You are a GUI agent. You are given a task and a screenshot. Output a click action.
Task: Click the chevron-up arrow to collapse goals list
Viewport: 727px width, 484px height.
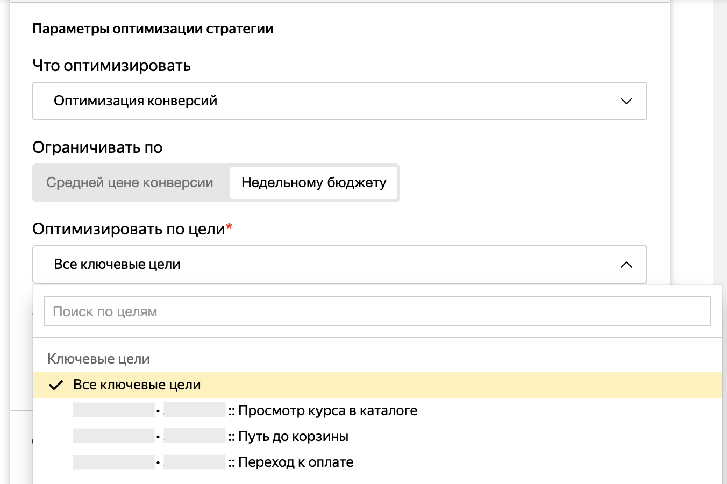point(626,265)
